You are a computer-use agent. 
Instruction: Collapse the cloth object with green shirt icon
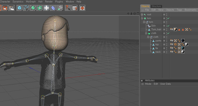(x=146, y=33)
